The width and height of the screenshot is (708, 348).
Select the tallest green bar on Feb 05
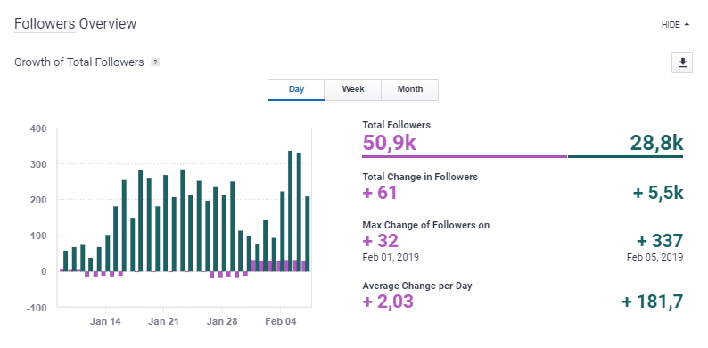(x=291, y=211)
